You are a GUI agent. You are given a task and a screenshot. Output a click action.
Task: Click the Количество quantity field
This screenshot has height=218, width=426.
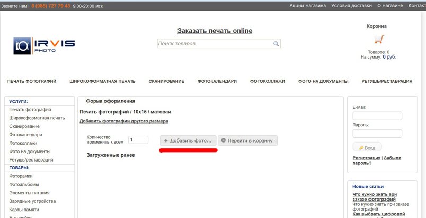coord(138,140)
